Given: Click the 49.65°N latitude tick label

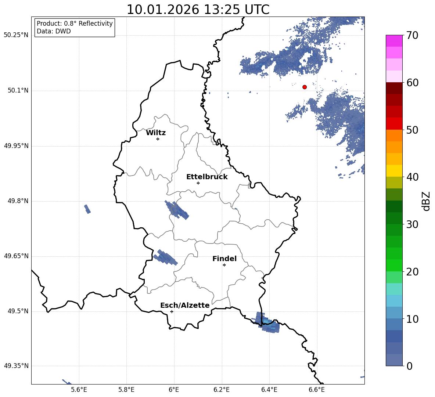Looking at the screenshot, I should pos(16,256).
